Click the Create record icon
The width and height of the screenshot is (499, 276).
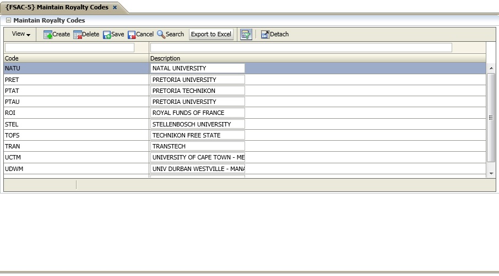point(48,35)
